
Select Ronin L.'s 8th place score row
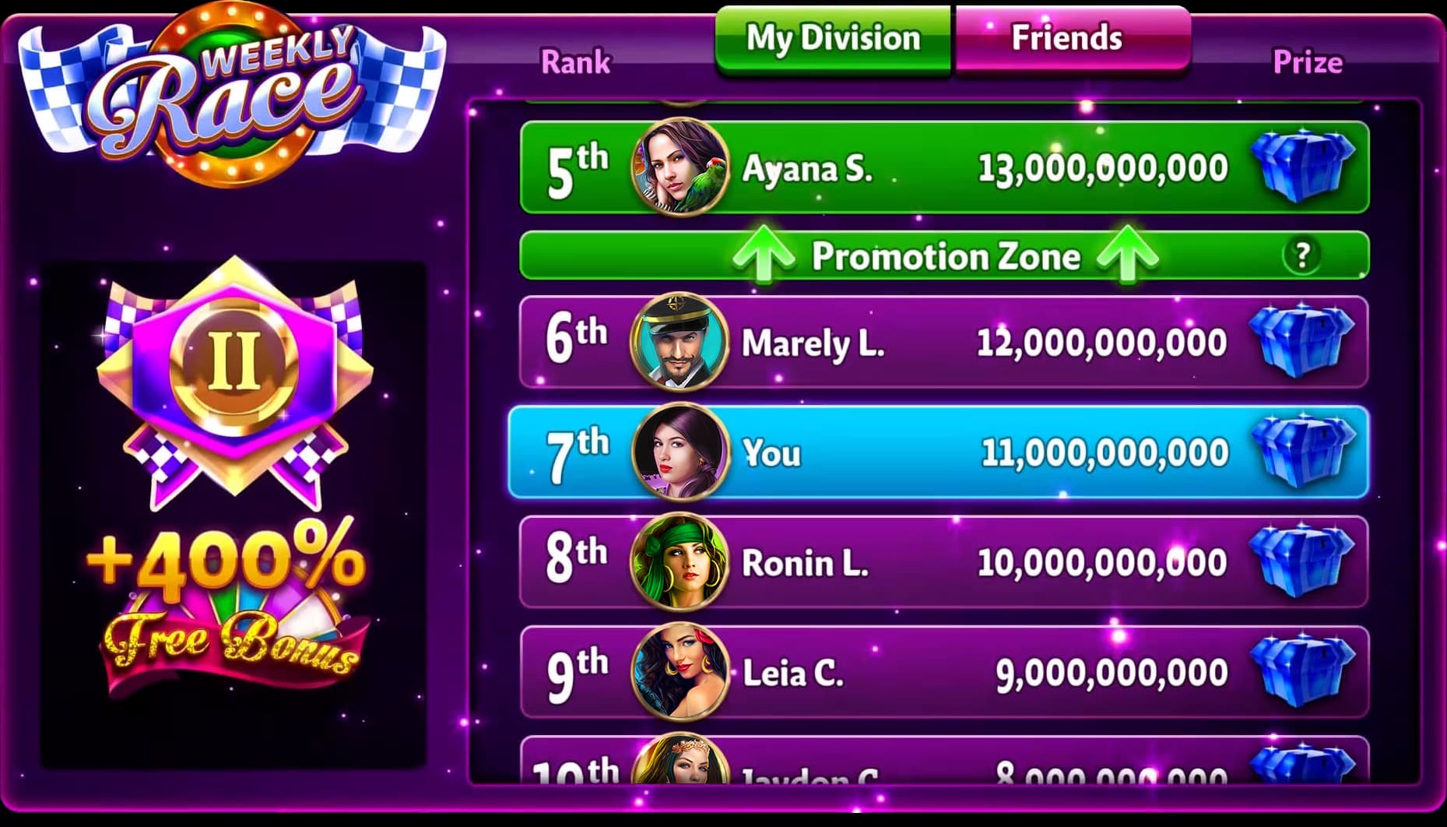pyautogui.click(x=944, y=561)
